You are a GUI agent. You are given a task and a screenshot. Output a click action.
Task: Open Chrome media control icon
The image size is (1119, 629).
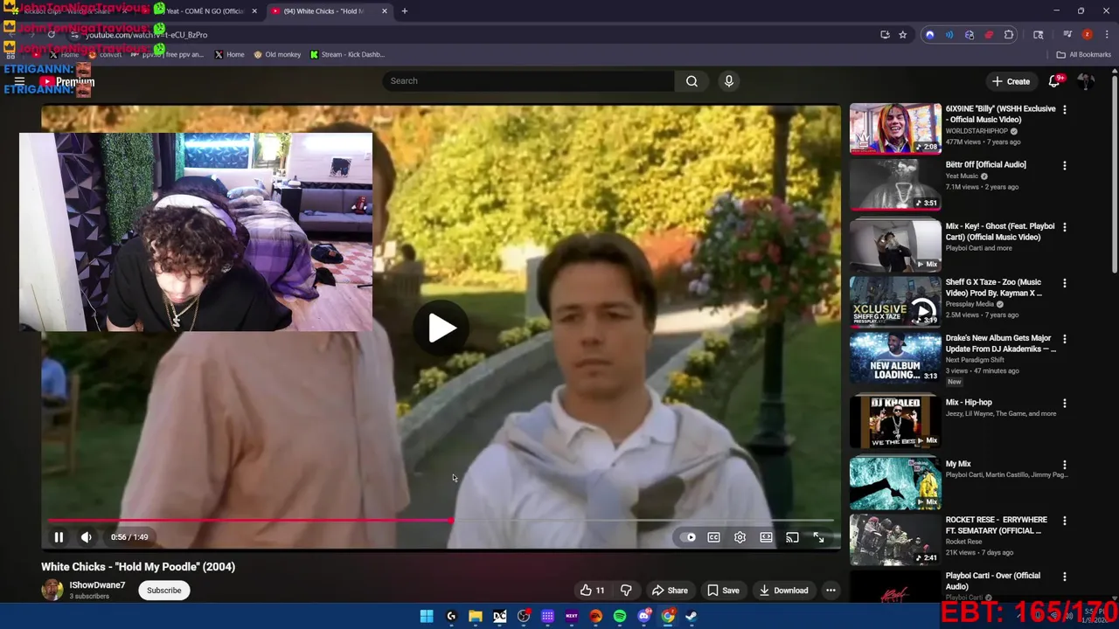tap(1067, 35)
